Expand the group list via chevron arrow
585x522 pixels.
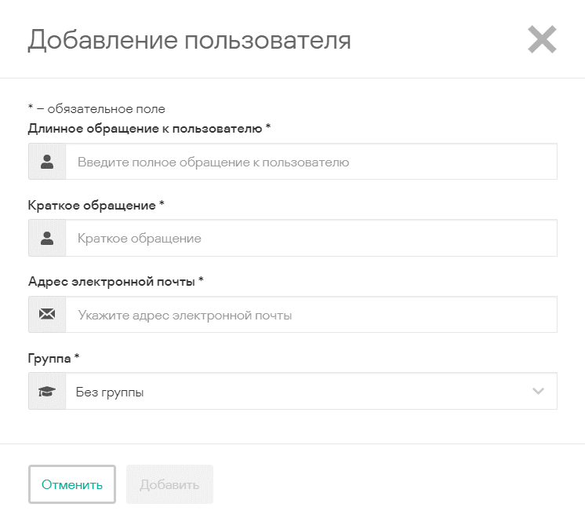[538, 391]
